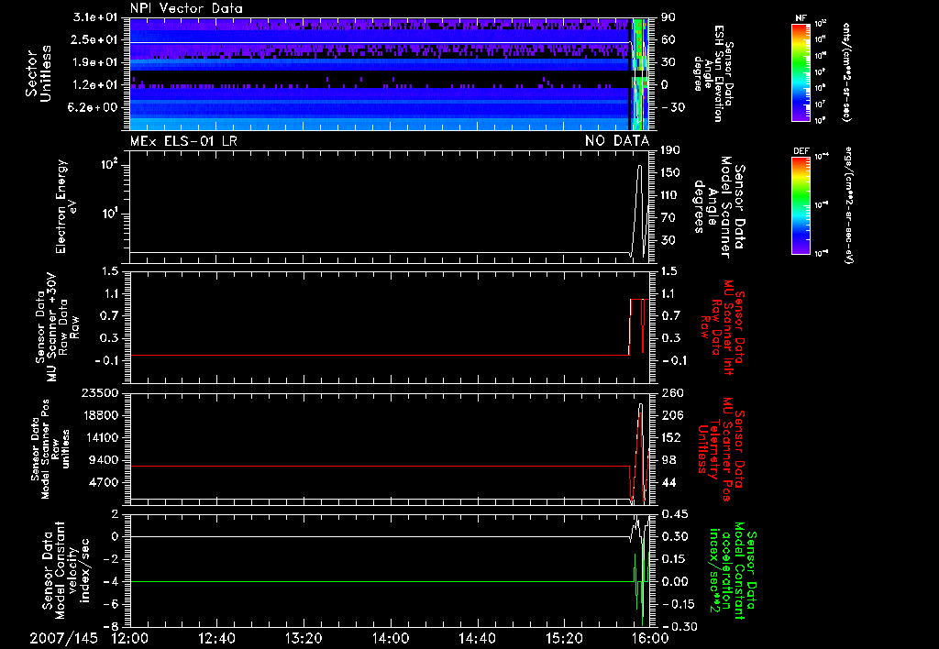Click the '60' sun elevation tick value
The height and width of the screenshot is (649, 939).
tap(668, 39)
